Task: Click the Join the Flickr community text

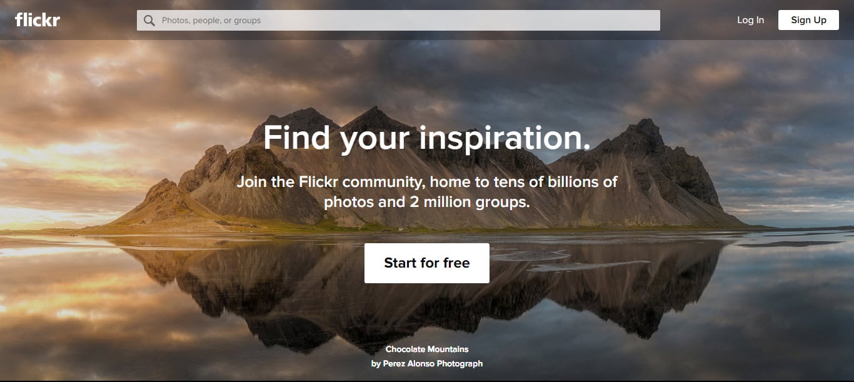Action: click(427, 182)
